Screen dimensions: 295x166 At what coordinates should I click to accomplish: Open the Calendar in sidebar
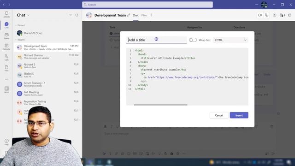tap(6, 47)
